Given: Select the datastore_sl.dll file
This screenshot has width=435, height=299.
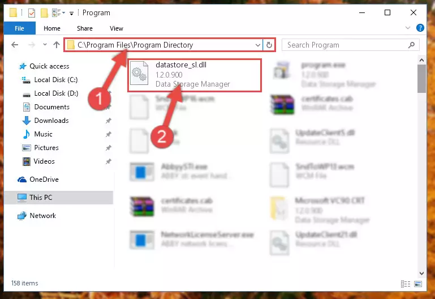Looking at the screenshot, I should (x=195, y=75).
